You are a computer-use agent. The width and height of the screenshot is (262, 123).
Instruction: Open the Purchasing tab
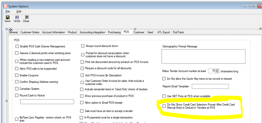coord(114,32)
